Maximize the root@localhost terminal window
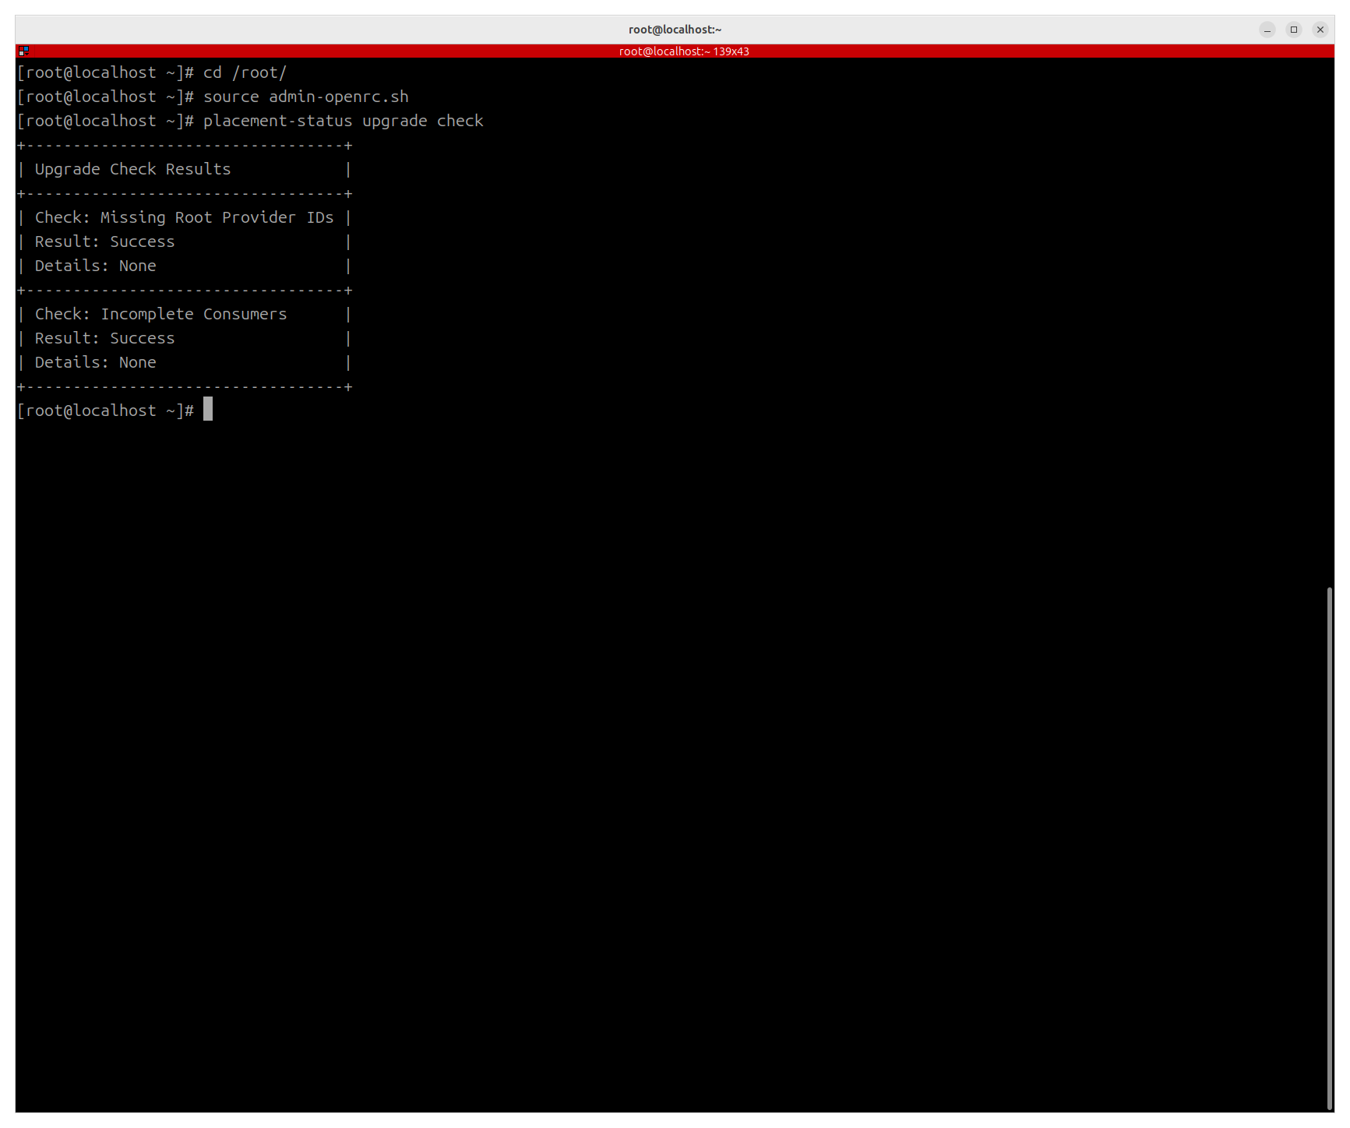This screenshot has height=1128, width=1350. (1294, 30)
